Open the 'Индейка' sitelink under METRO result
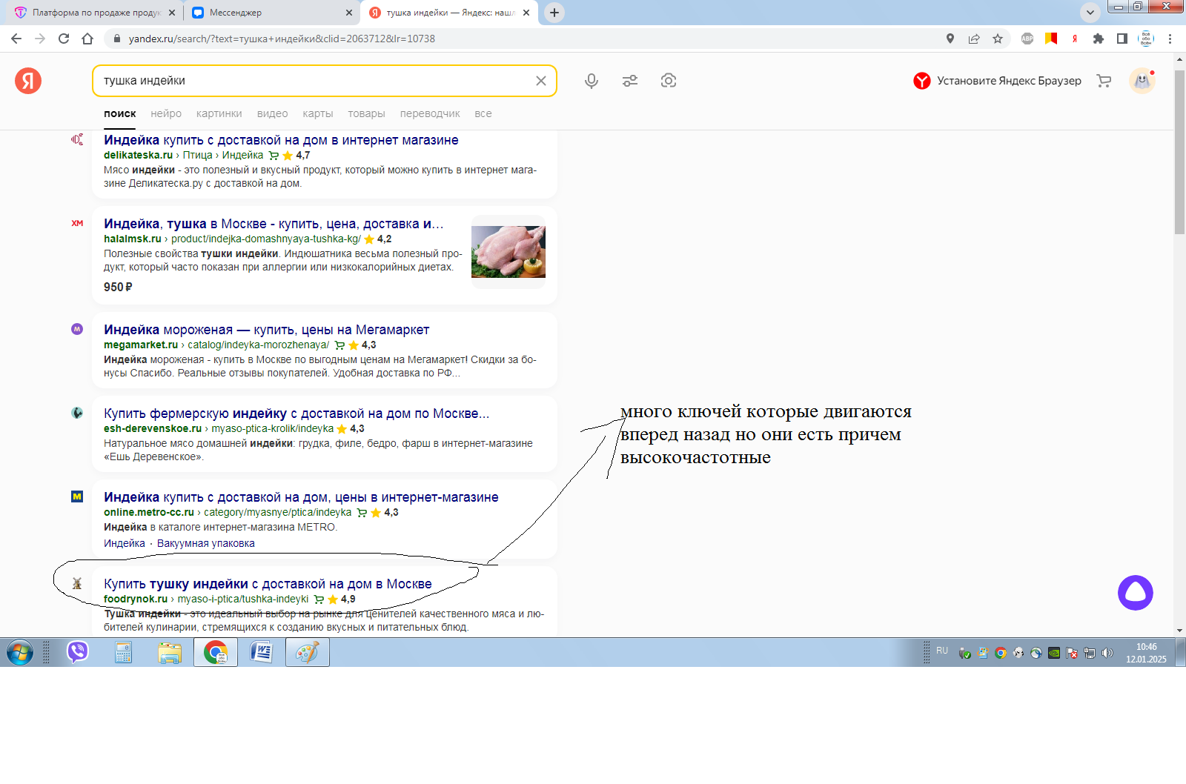 (125, 543)
